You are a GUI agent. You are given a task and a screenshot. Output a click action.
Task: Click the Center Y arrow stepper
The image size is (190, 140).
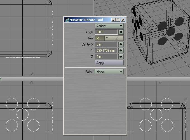pos(121,51)
